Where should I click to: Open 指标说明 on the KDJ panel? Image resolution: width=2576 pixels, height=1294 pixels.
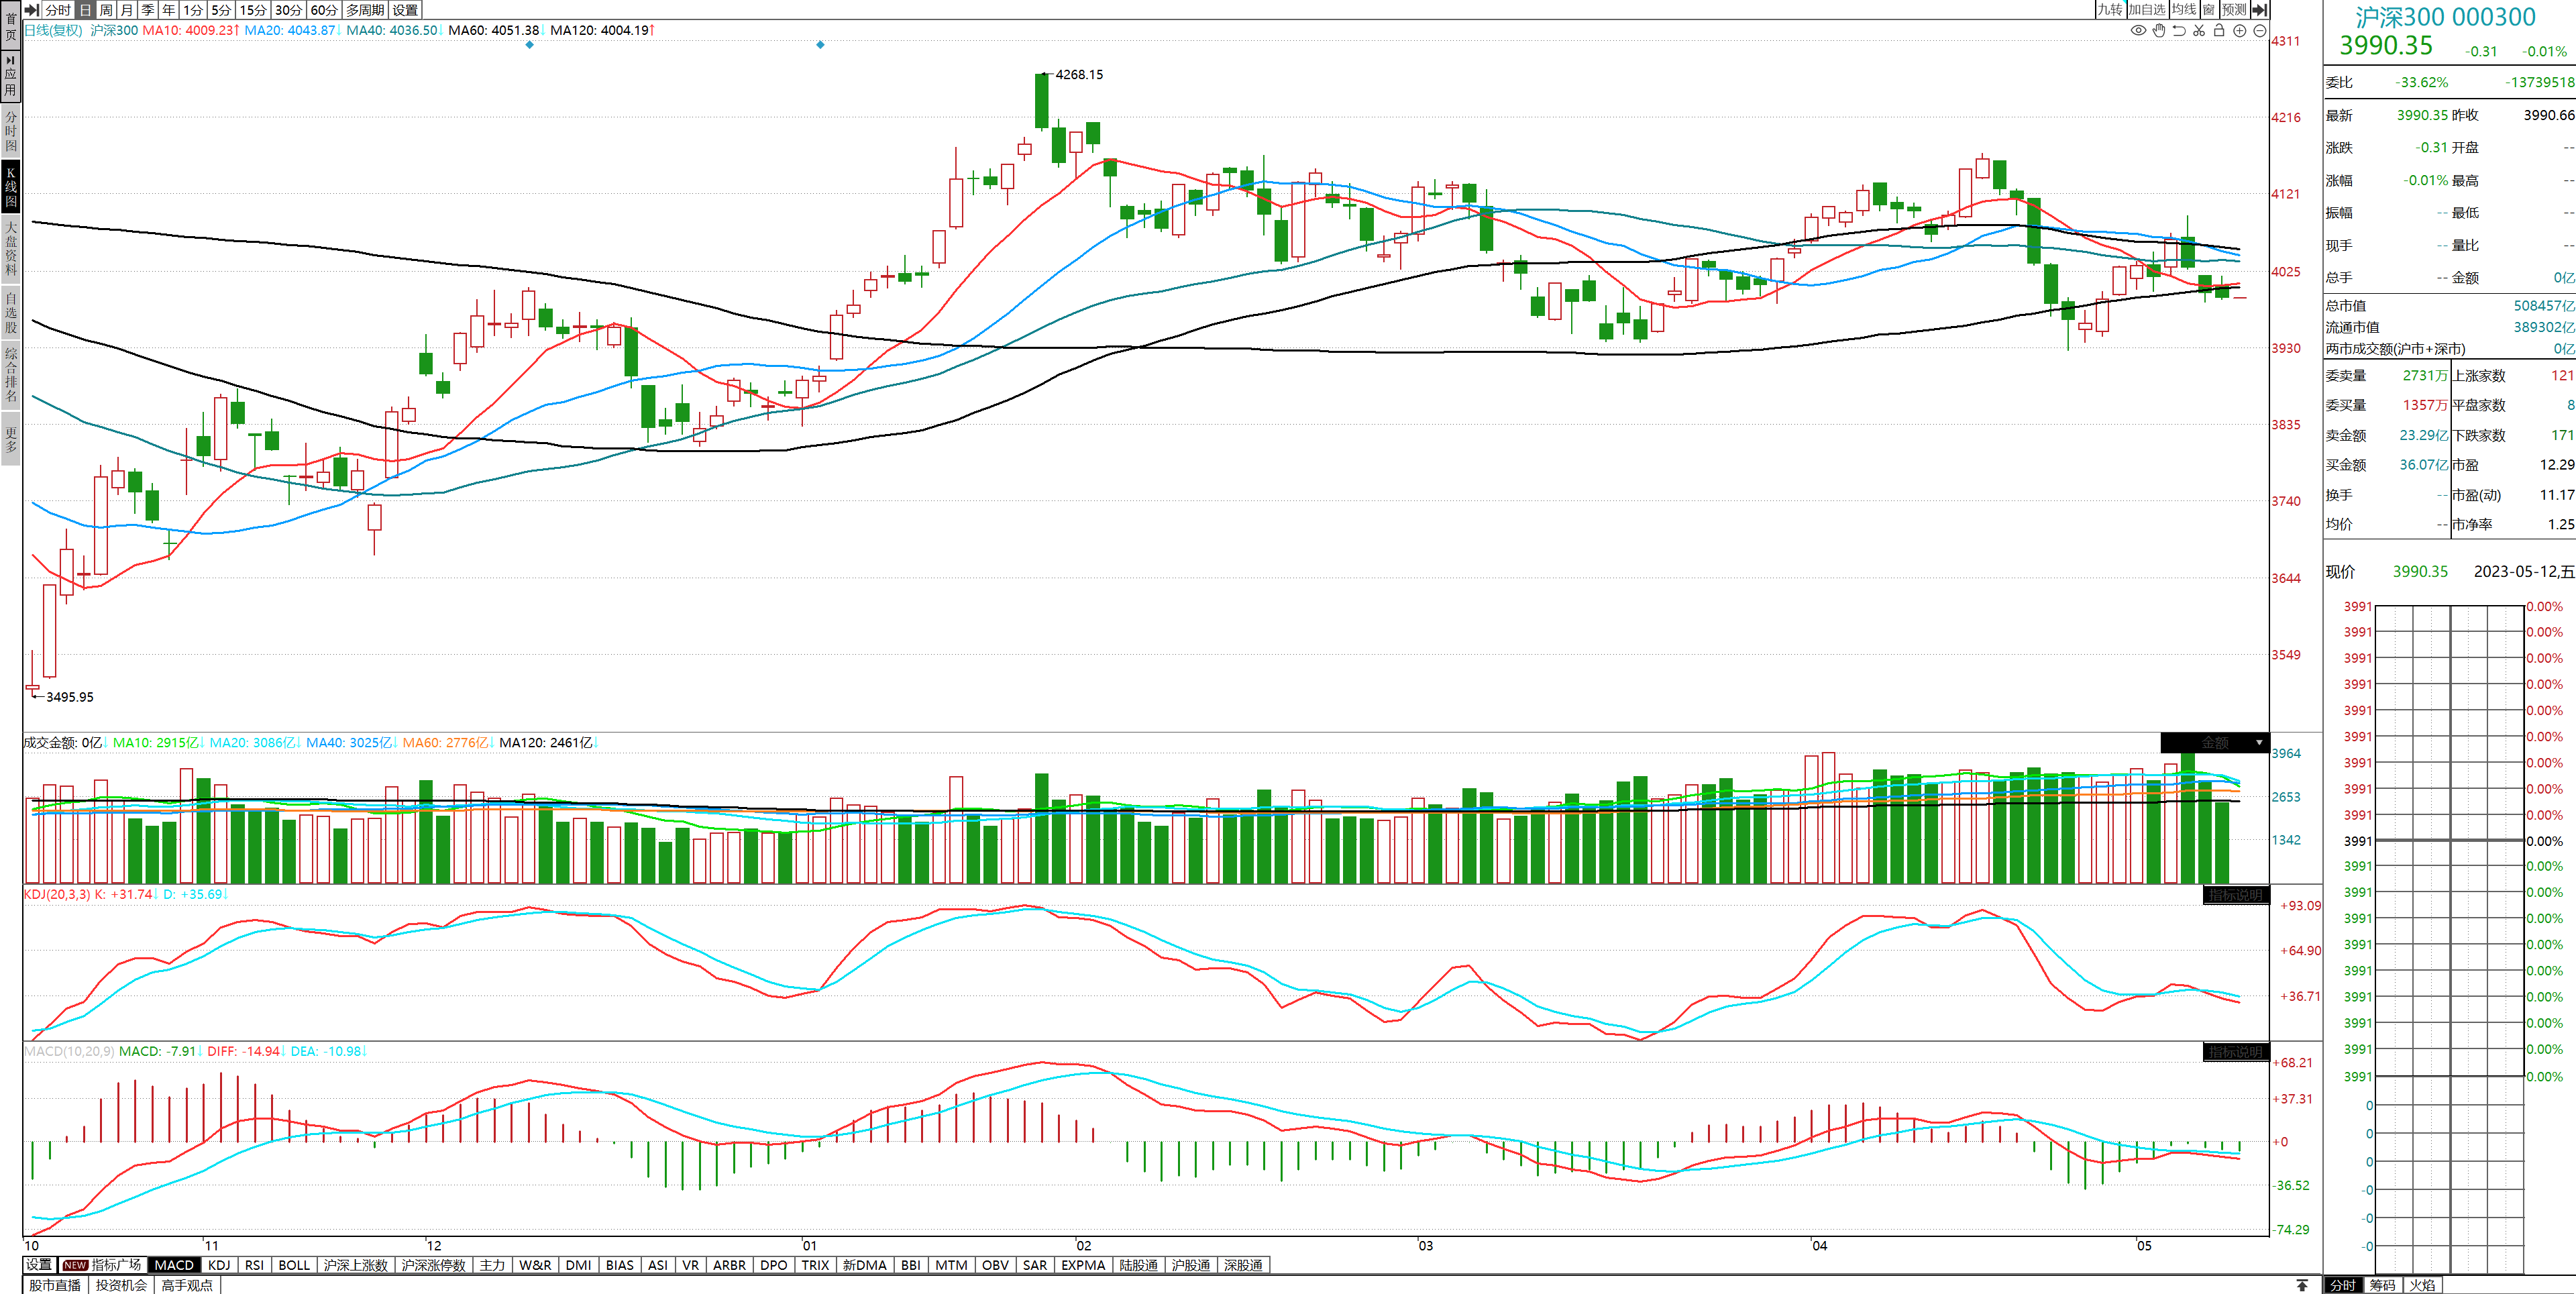[x=2236, y=895]
